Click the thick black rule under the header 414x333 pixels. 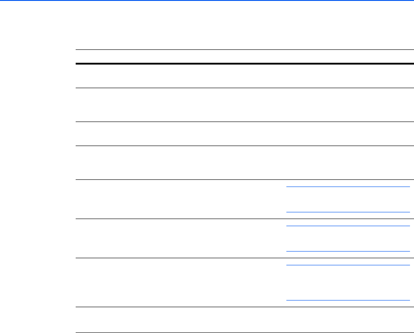pos(244,64)
